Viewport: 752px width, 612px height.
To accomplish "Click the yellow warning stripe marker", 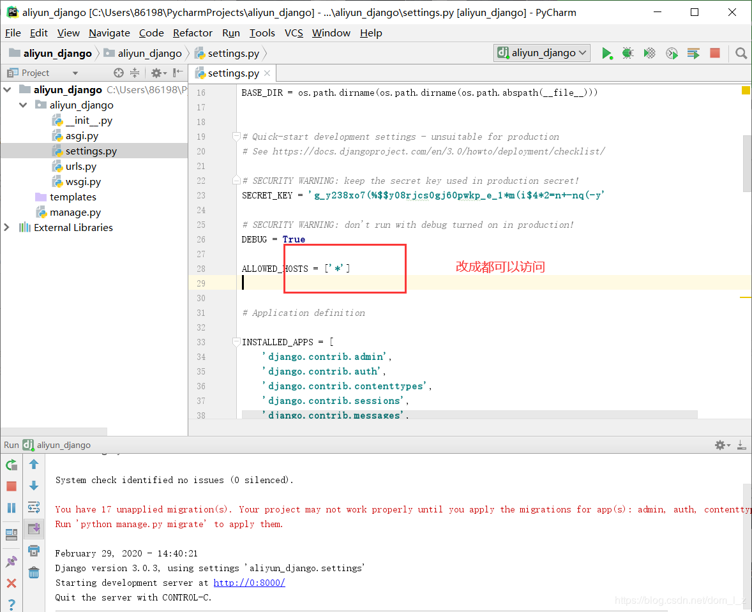I will [745, 297].
